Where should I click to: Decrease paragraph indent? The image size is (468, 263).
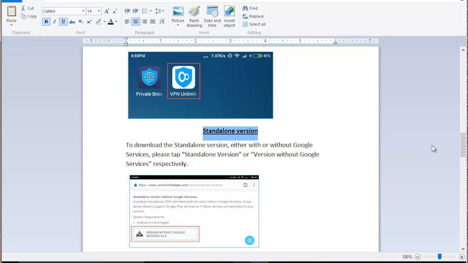coord(127,11)
